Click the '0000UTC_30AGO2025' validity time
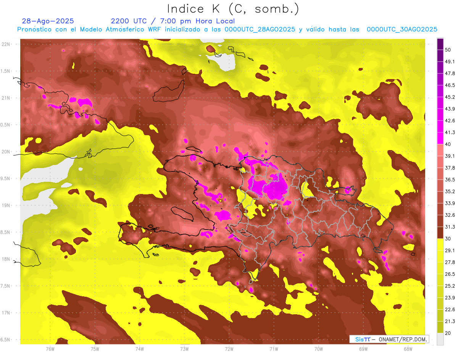Screen dimensions: 458x354 pyautogui.click(x=402, y=29)
